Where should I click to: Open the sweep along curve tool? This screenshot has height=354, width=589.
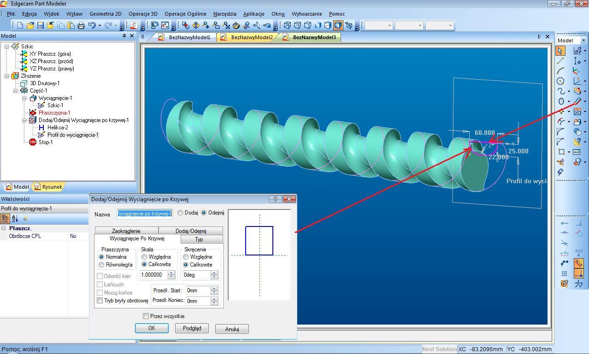(577, 101)
